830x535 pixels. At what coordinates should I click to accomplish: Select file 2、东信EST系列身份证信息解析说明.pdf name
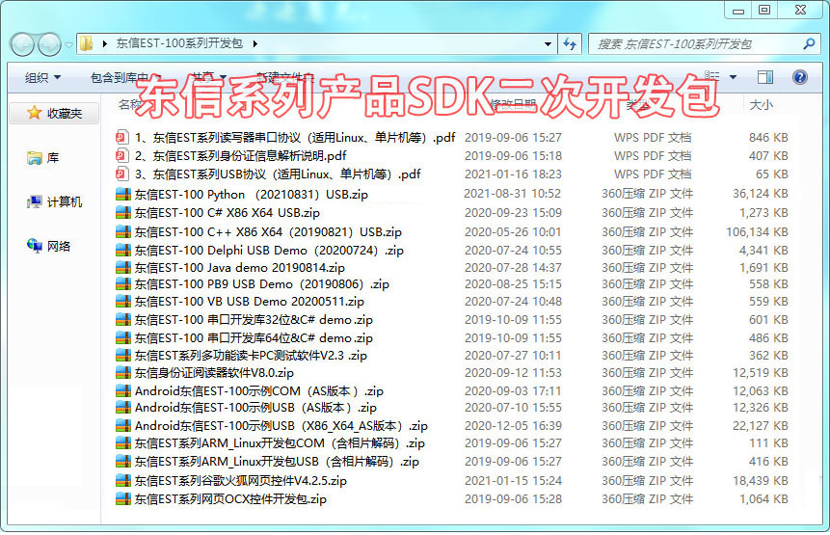coord(240,155)
